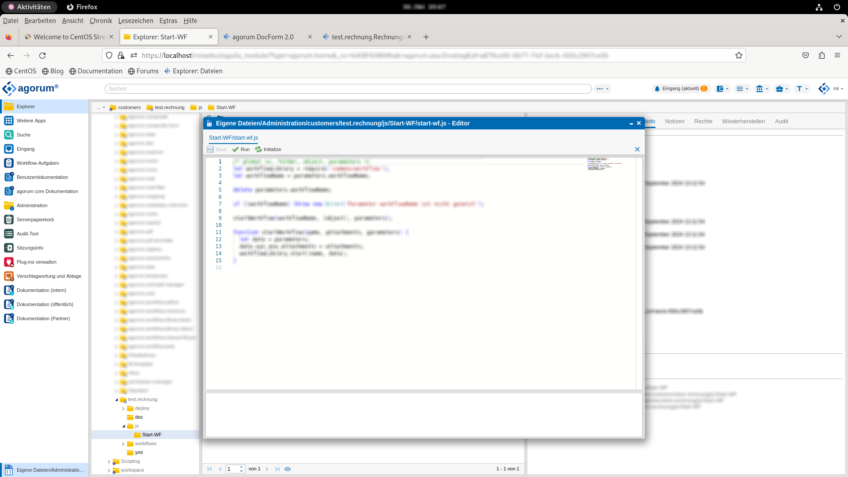This screenshot has height=477, width=848.
Task: Open Dokumentation (öffentlich) entry
Action: [44, 304]
